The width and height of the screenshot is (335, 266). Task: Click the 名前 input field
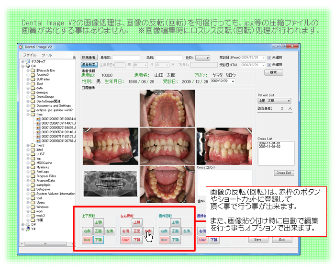click(x=169, y=58)
